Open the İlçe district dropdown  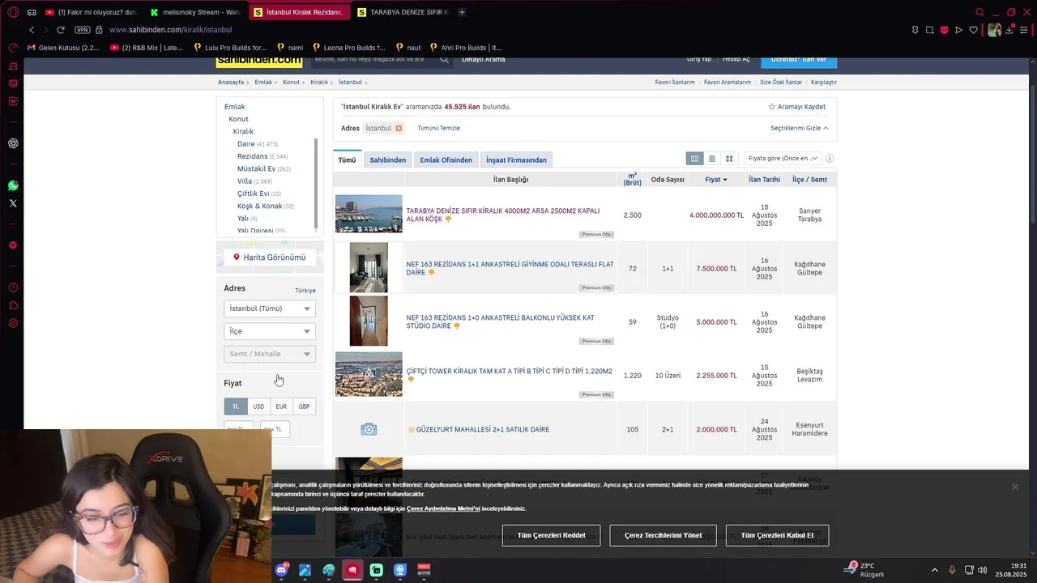(x=270, y=331)
